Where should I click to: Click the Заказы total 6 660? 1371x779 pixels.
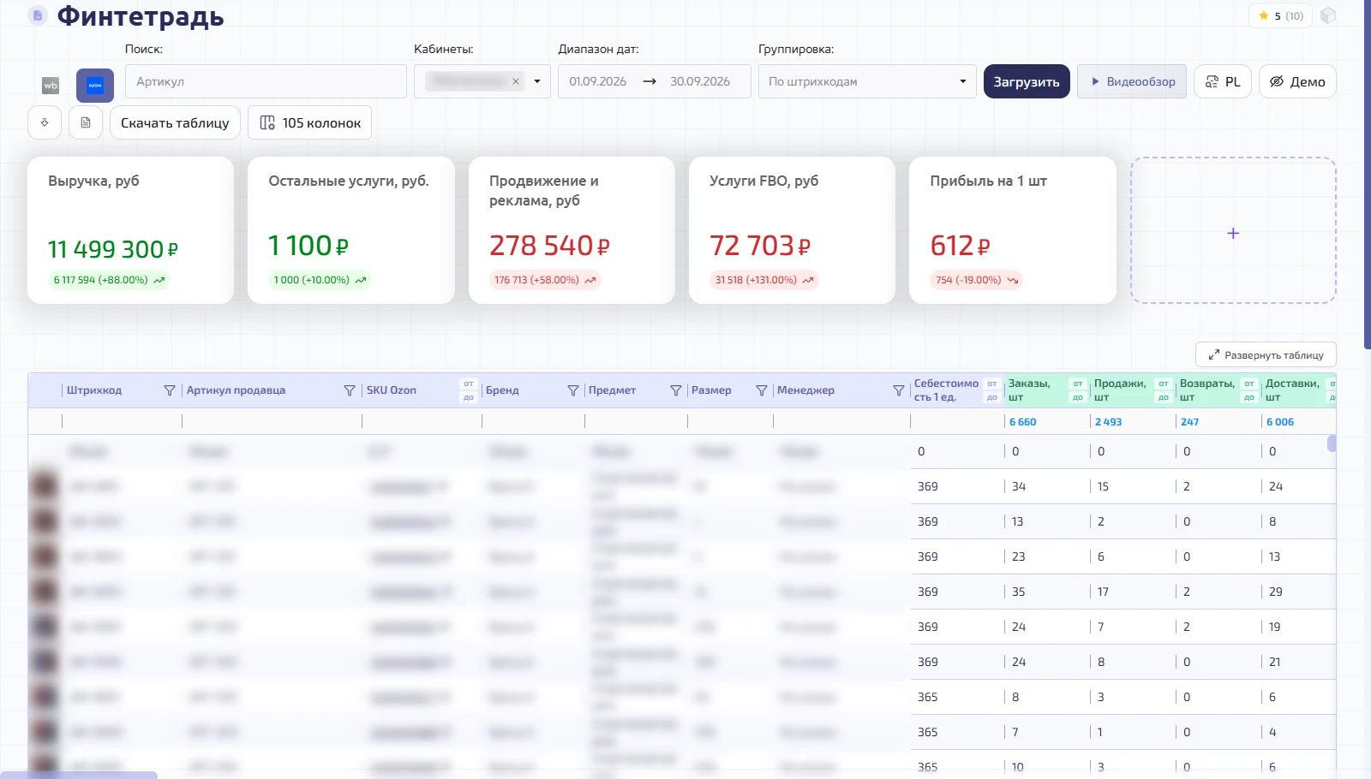click(x=1023, y=422)
